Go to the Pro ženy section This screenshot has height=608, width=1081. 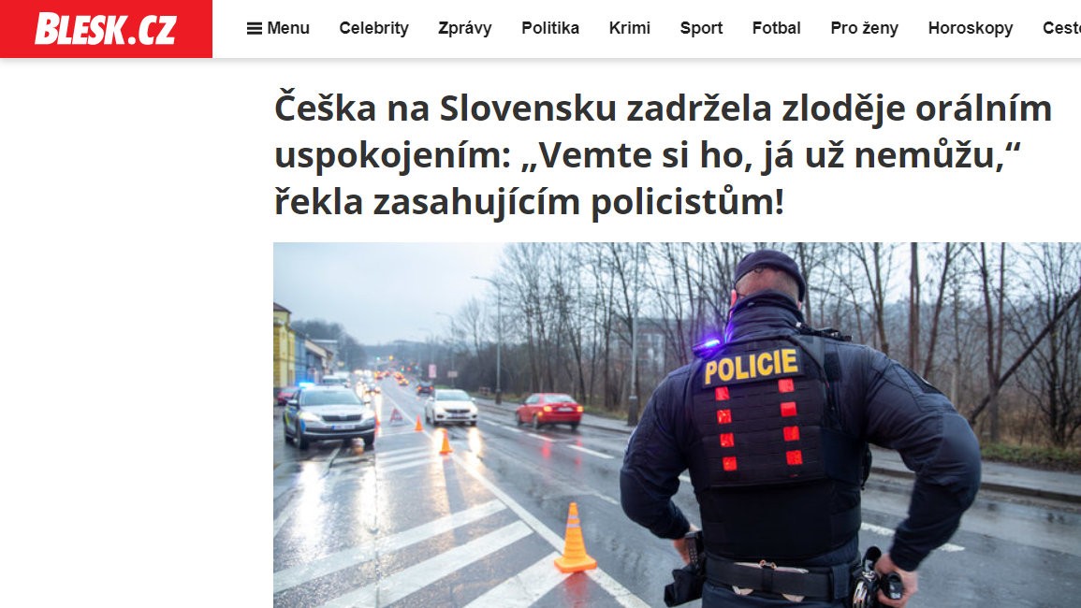click(x=864, y=28)
